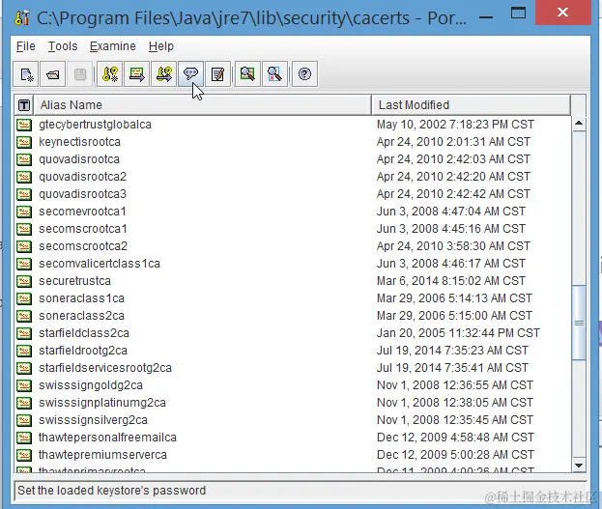Click the window title showing cacerts path
This screenshot has height=509, width=602.
click(x=251, y=18)
